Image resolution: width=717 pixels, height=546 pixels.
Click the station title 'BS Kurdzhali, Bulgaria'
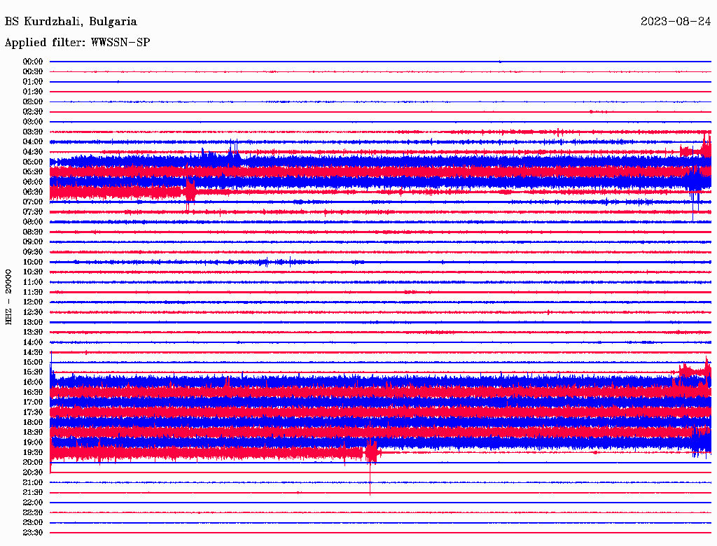coord(71,22)
